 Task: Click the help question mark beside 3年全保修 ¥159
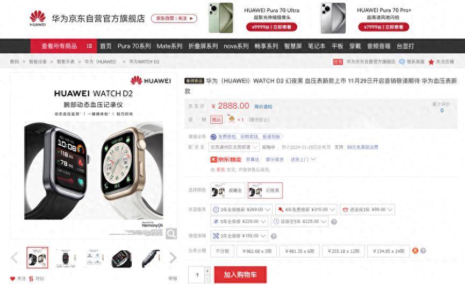274,236
